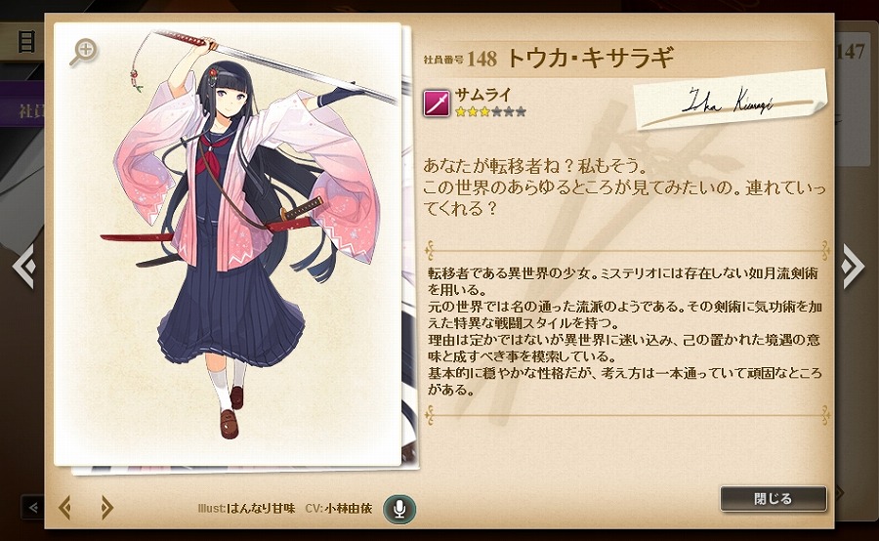This screenshot has width=879, height=541.
Task: Click the pink Samurai class sword icon
Action: tap(437, 104)
